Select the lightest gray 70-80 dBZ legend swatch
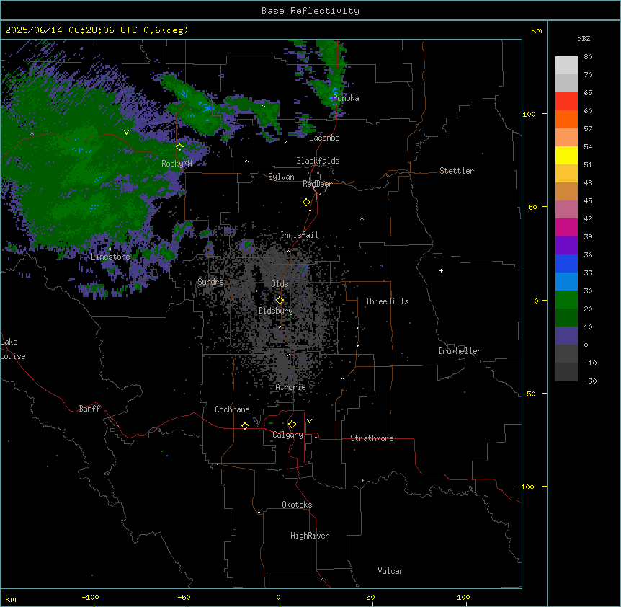The width and height of the screenshot is (621, 607). coord(566,66)
